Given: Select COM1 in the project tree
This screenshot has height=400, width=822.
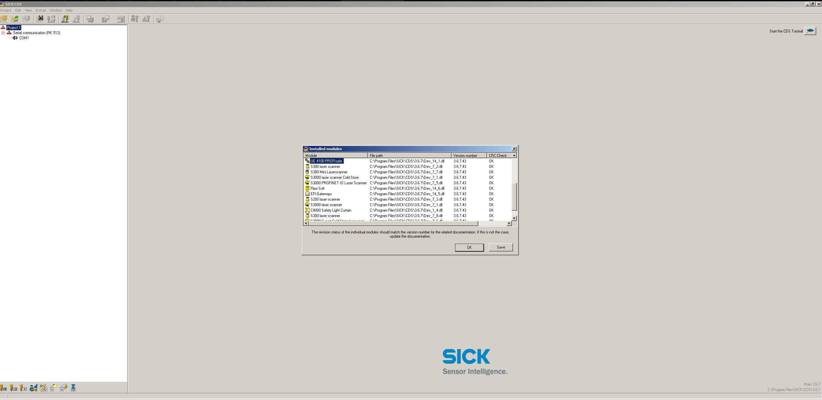Looking at the screenshot, I should 23,37.
